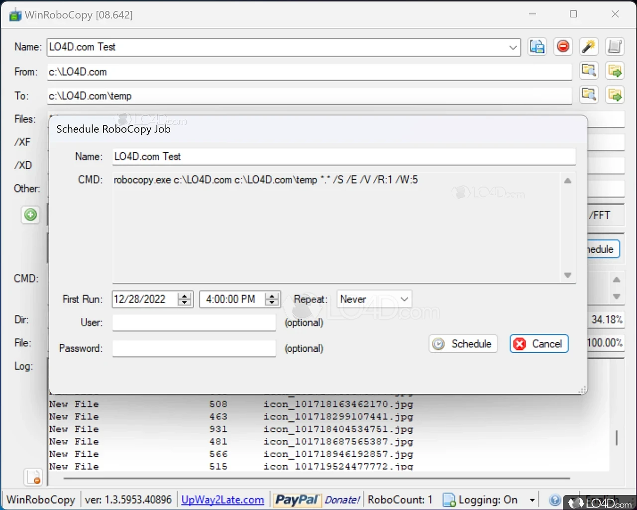
Task: Save the current RoboCopy job
Action: pos(537,46)
